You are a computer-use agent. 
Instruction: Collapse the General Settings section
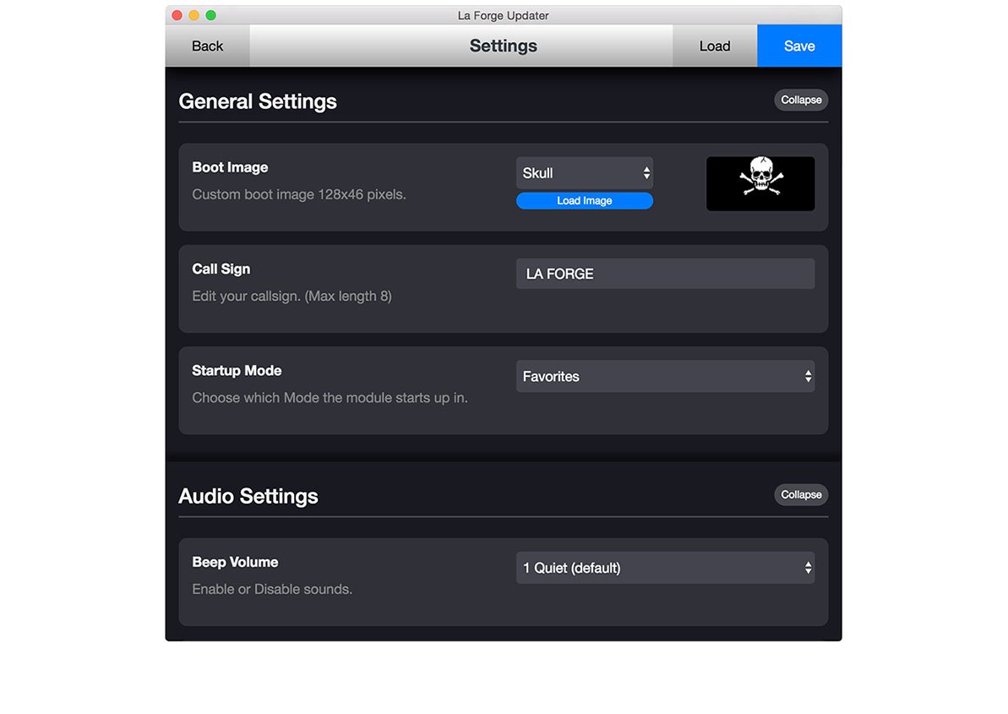[x=800, y=100]
